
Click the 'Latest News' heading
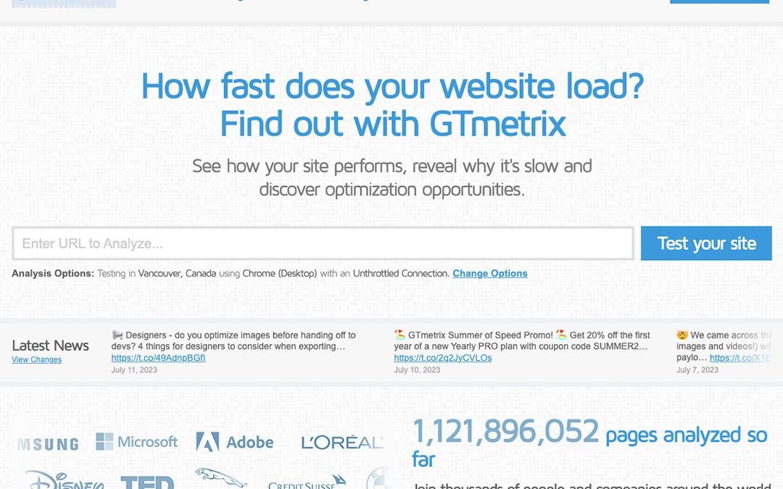click(x=51, y=346)
